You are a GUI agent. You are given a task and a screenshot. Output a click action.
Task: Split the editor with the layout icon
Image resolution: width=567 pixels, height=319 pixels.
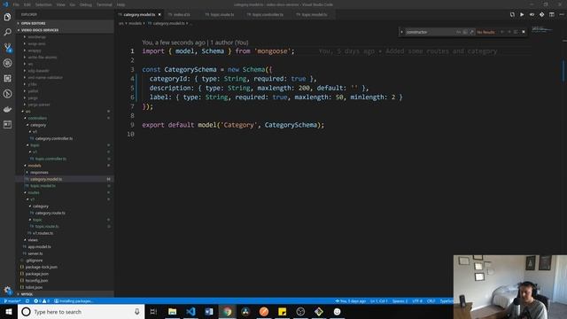click(x=551, y=14)
